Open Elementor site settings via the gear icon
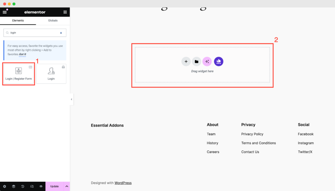 (4, 186)
